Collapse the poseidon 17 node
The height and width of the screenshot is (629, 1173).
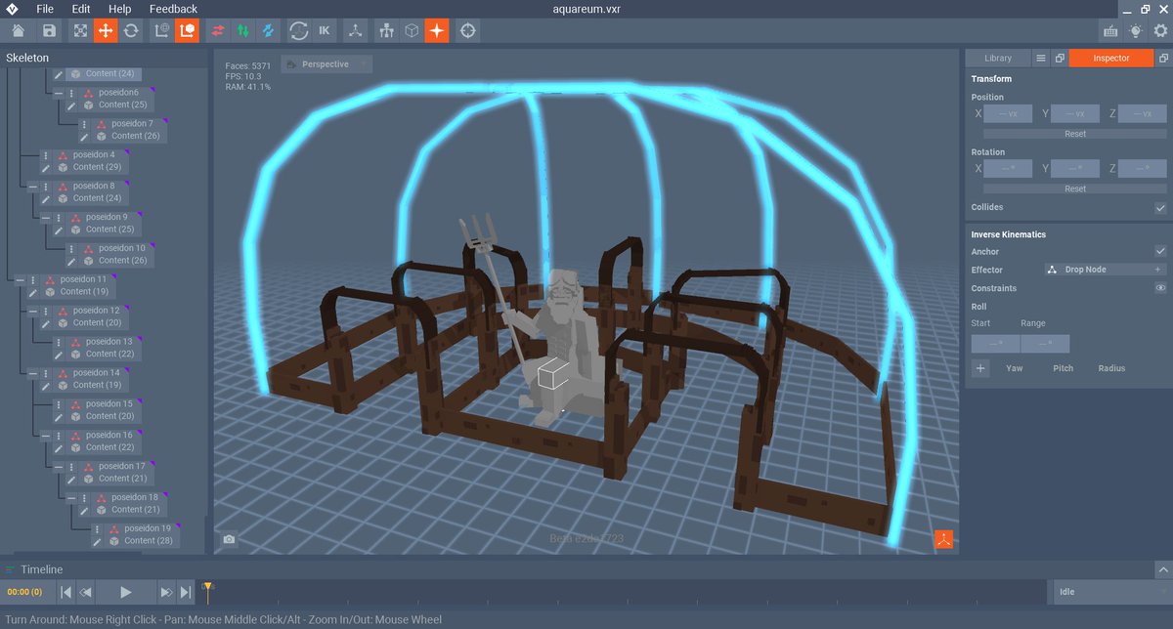coord(58,467)
